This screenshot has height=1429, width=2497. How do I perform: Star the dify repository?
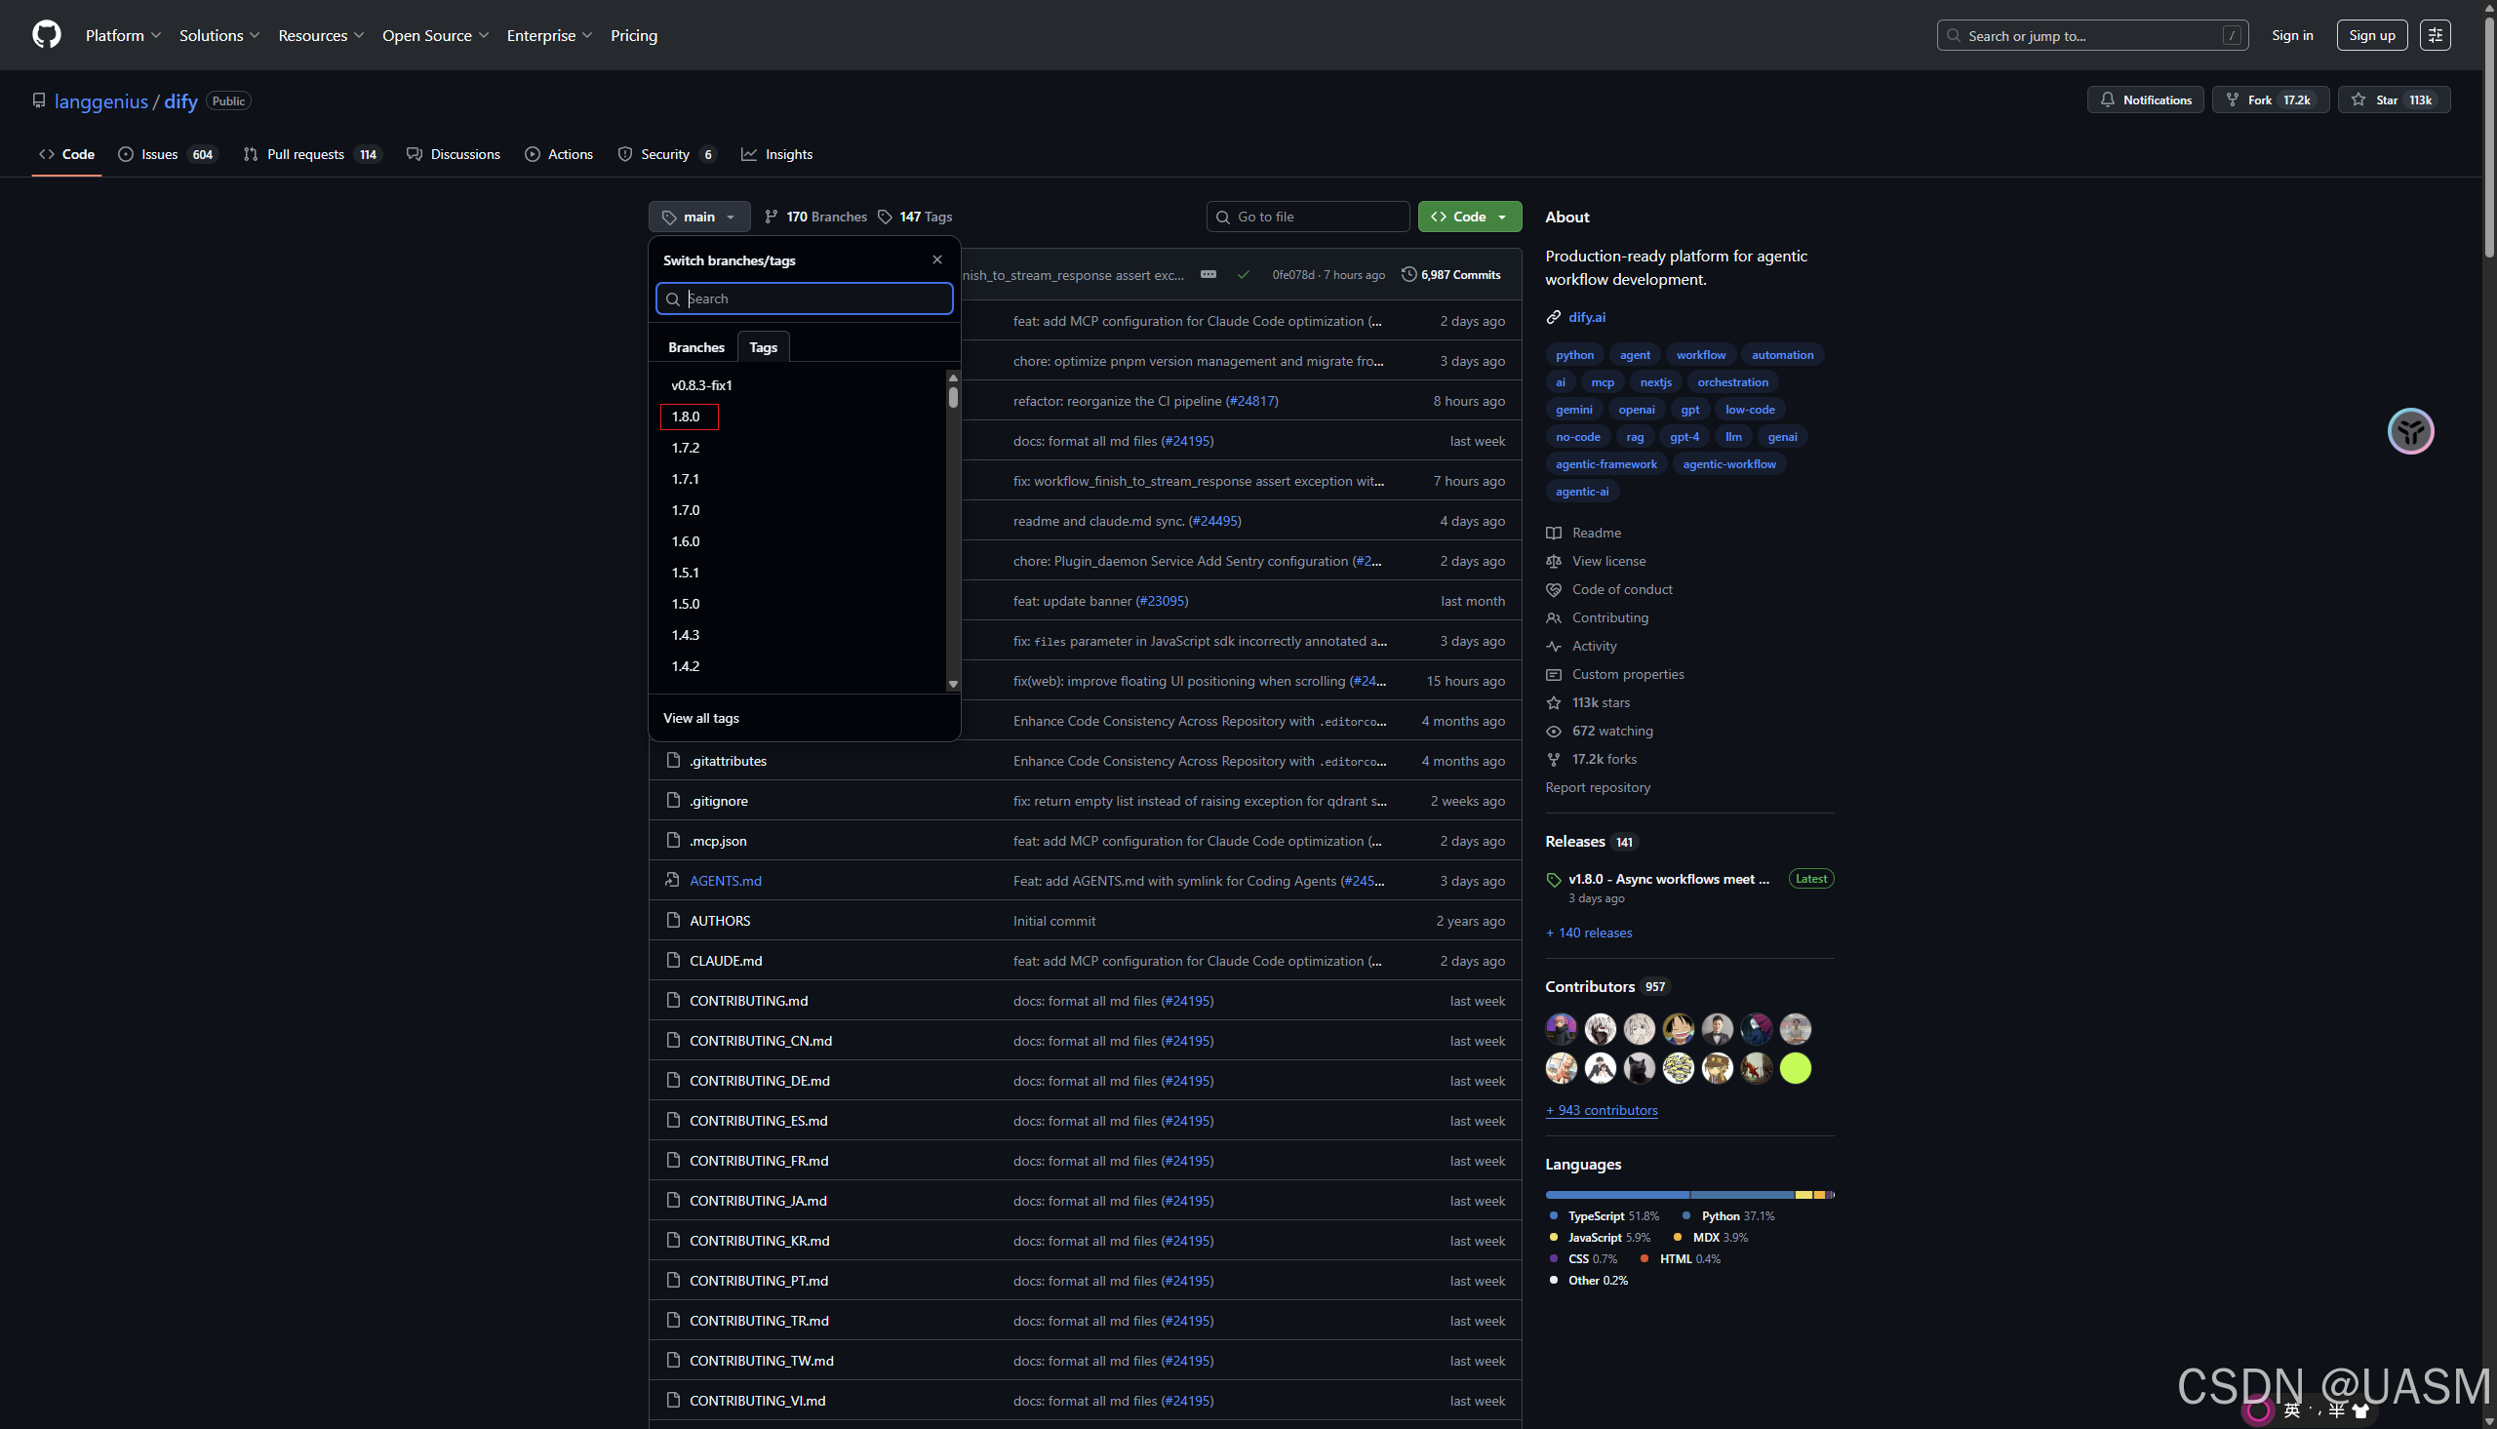click(x=2394, y=100)
